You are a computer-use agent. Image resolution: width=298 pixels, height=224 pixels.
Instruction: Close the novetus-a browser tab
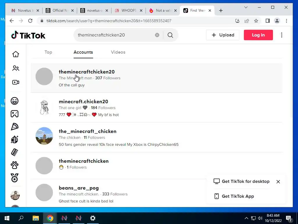coord(107,11)
